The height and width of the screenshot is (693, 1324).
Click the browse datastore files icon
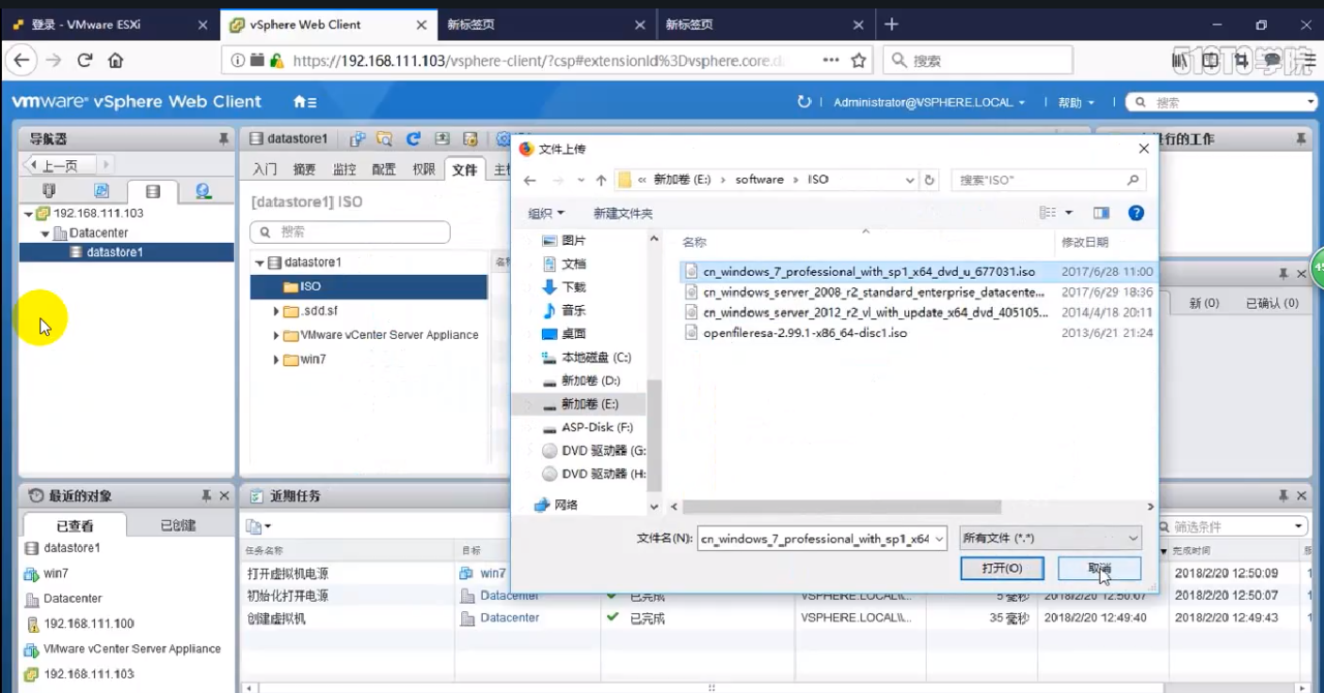384,139
